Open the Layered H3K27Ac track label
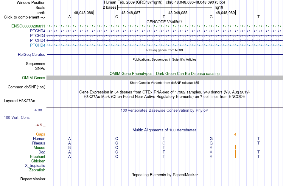 [19, 101]
